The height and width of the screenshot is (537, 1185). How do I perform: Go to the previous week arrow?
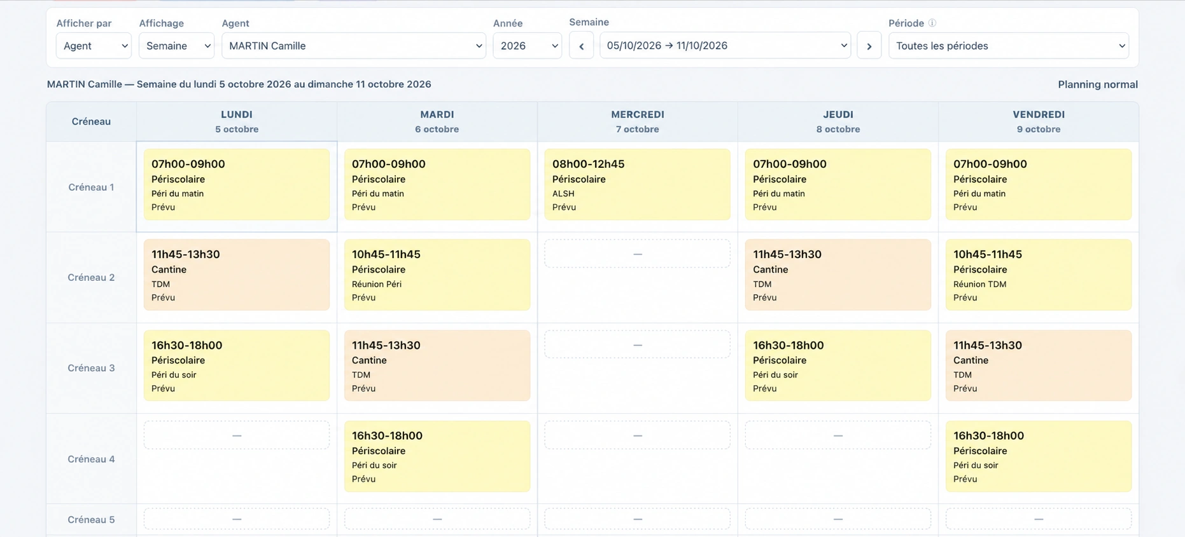581,46
